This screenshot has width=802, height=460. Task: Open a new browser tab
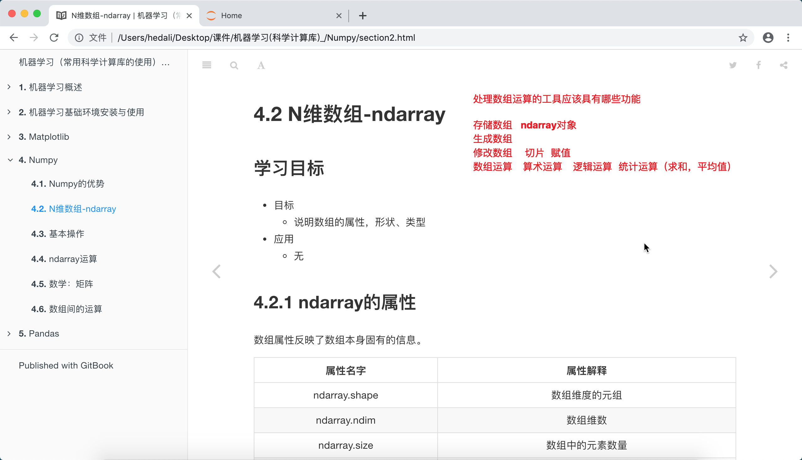[x=362, y=15]
